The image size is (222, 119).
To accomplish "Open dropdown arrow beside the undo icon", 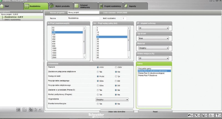I will [x=192, y=115].
